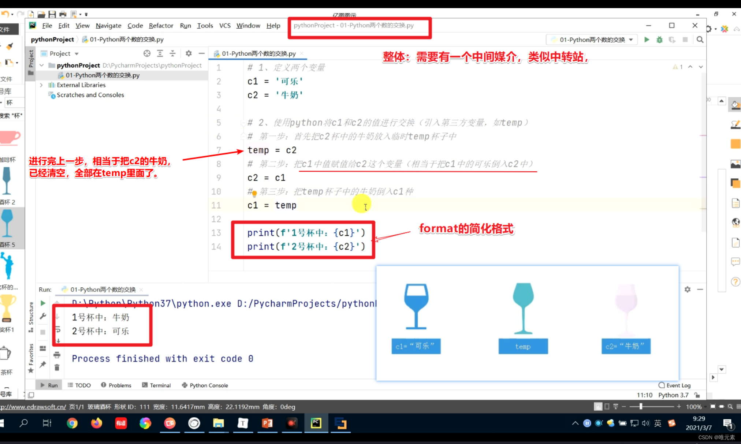741x444 pixels.
Task: Collapse all items in Project panel
Action: pos(172,53)
